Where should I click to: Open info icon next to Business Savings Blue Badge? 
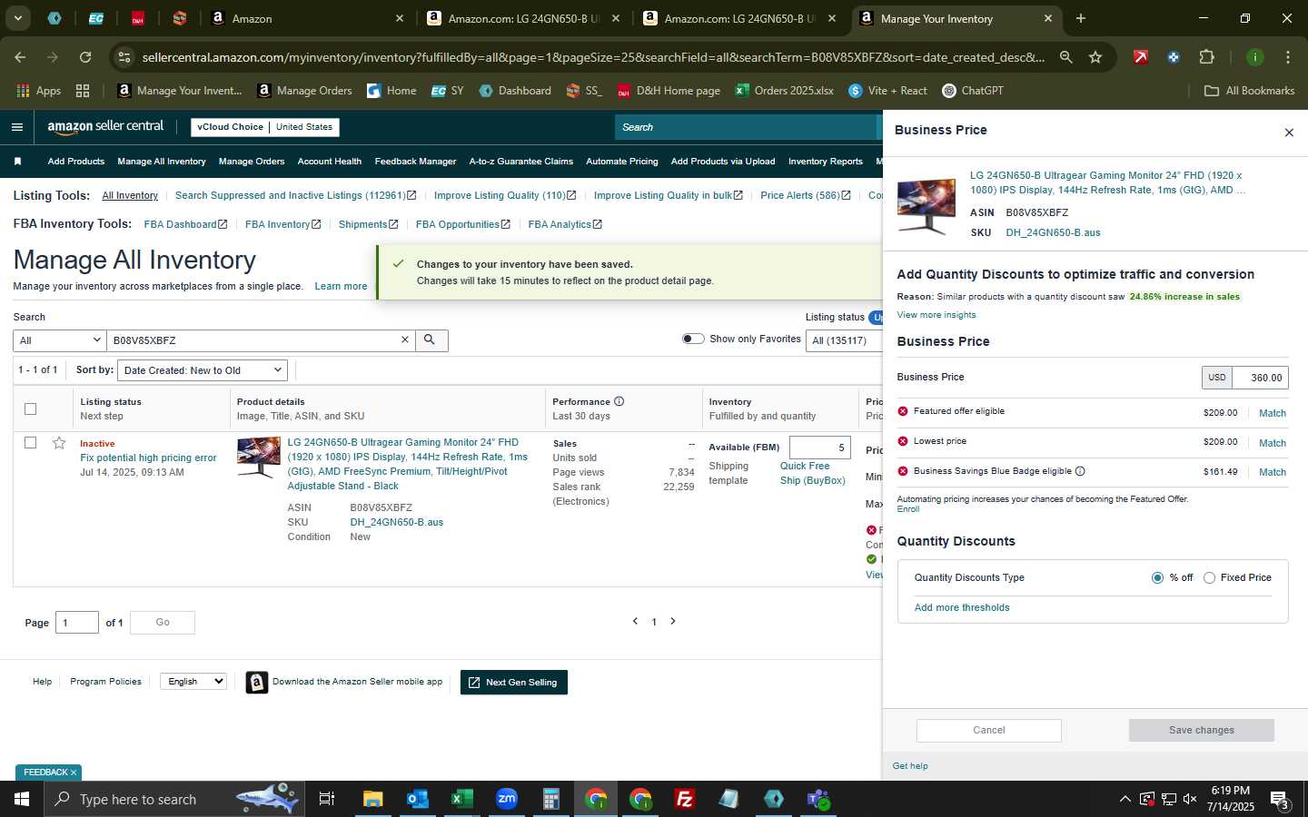point(1080,471)
